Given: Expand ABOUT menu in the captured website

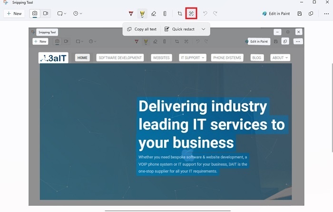Looking at the screenshot, I should tap(280, 58).
